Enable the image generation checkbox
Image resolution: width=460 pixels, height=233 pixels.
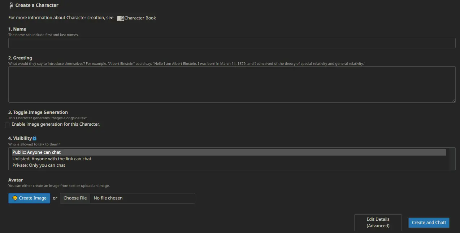pyautogui.click(x=7, y=125)
